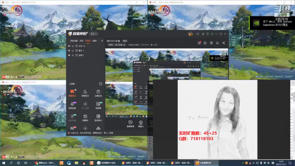Open Cortana circle on the taskbar
This screenshot has height=166, width=295.
point(18,163)
